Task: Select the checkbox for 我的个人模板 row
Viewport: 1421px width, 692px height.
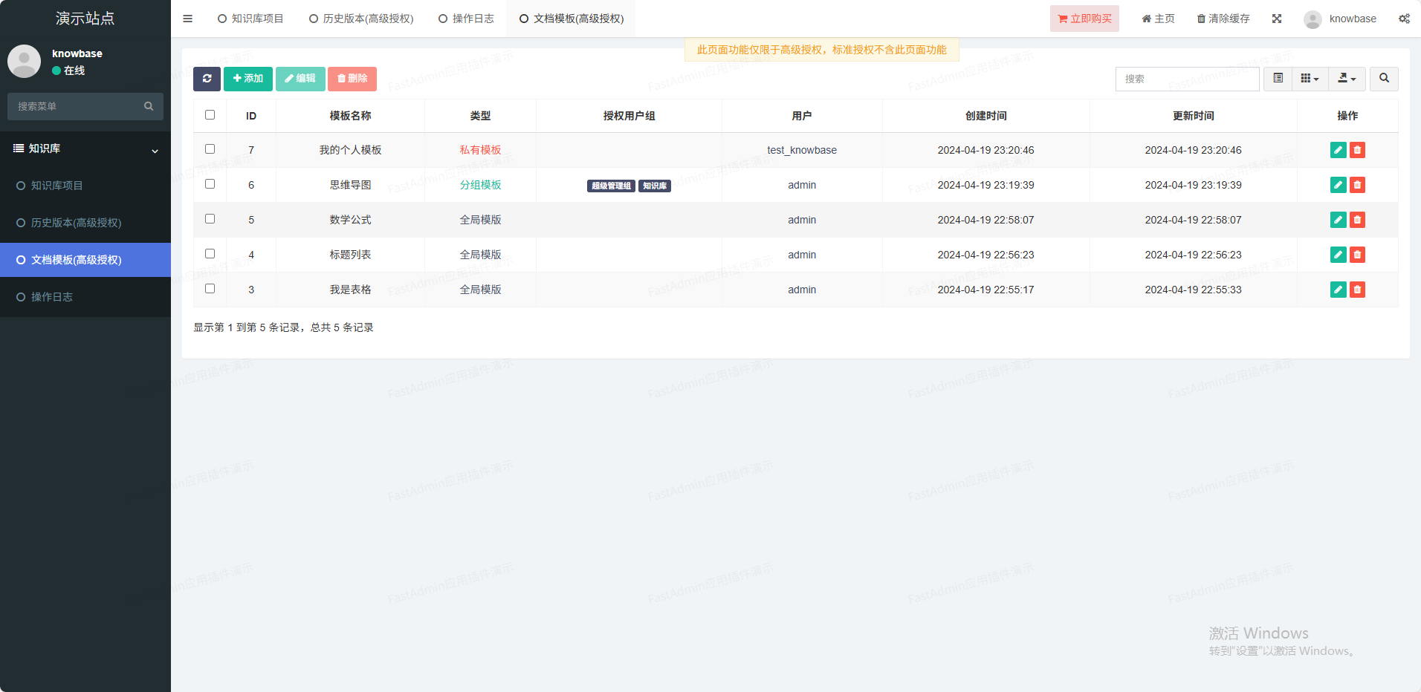Action: [x=210, y=149]
